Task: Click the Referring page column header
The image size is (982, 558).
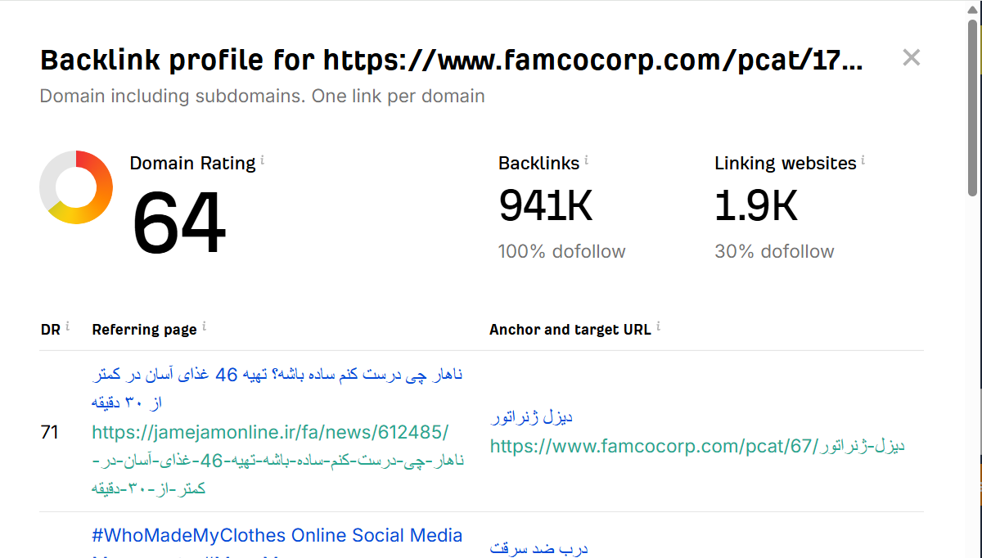Action: (x=144, y=330)
